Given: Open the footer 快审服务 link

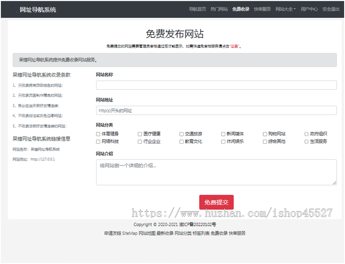Looking at the screenshot, I should (x=237, y=233).
